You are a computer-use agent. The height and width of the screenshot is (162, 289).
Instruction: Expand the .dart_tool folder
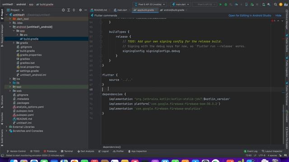click(10, 19)
